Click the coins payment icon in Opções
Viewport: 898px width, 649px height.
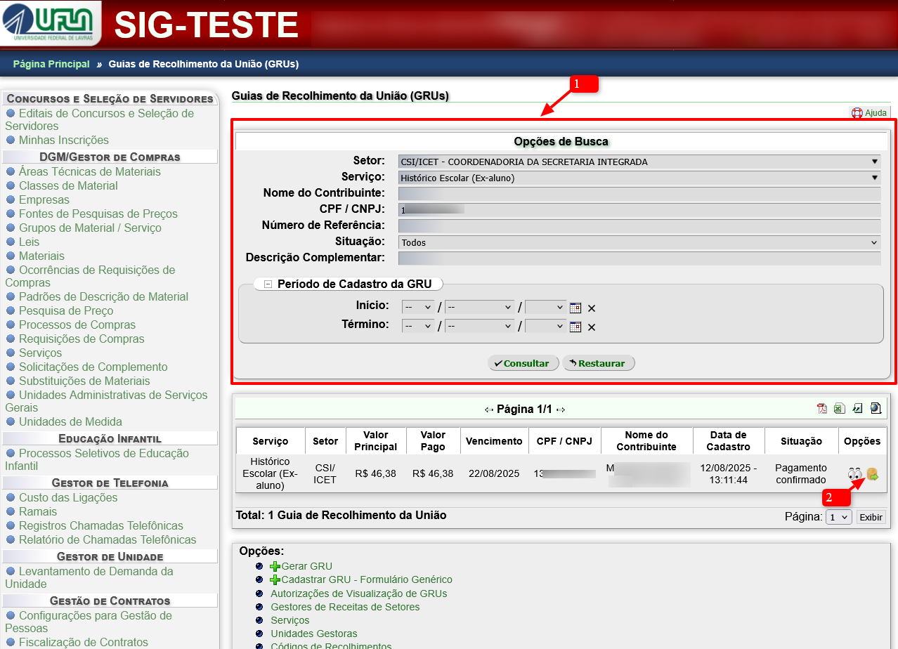click(x=873, y=474)
